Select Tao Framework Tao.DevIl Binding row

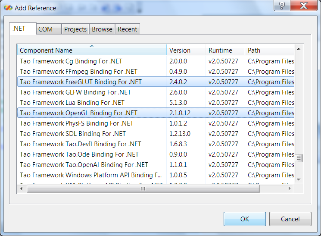[x=156, y=144]
